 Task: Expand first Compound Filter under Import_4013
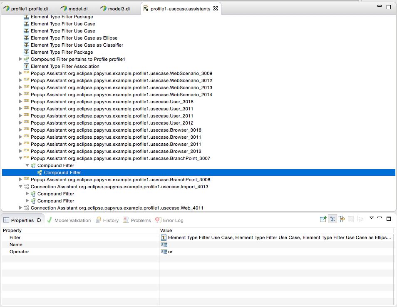(x=27, y=194)
